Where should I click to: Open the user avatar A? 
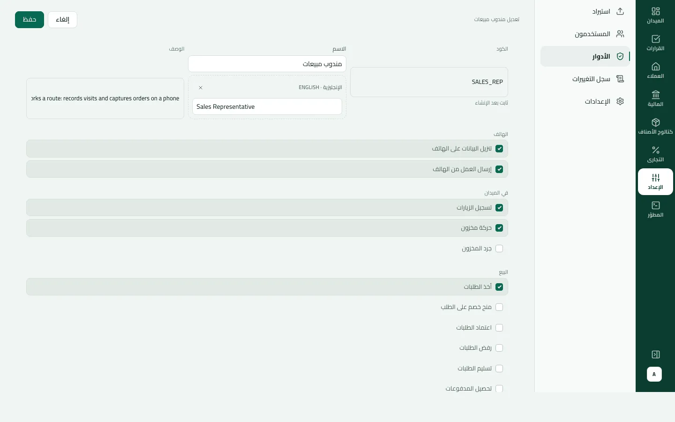click(x=654, y=374)
